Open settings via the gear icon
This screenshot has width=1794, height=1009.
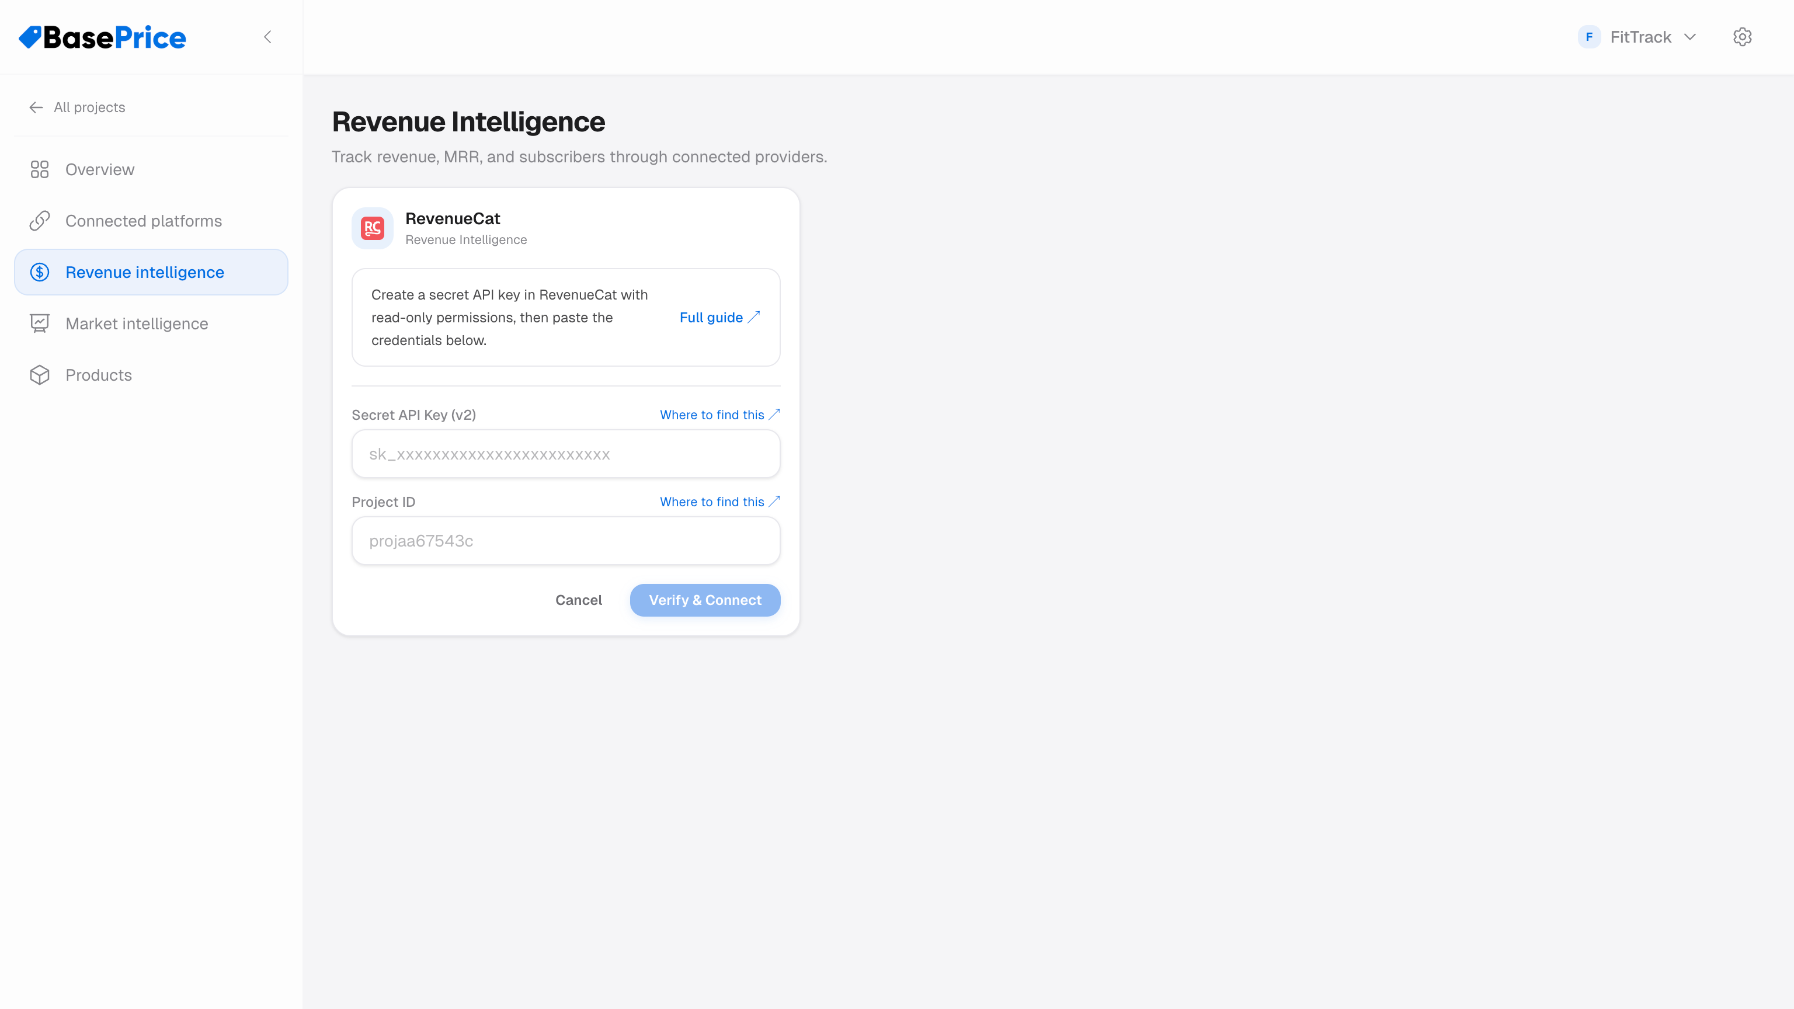coord(1743,37)
